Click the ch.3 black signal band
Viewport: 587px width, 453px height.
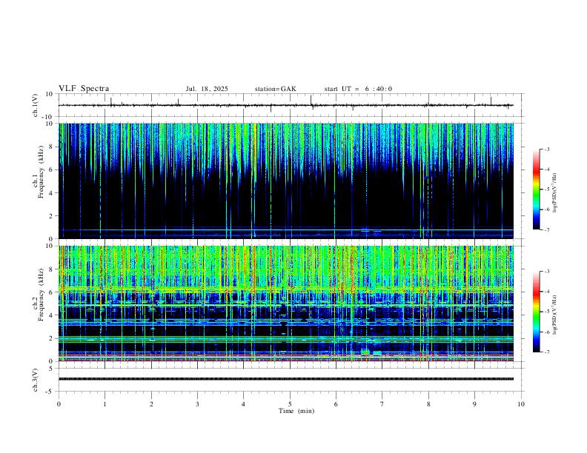pyautogui.click(x=286, y=379)
